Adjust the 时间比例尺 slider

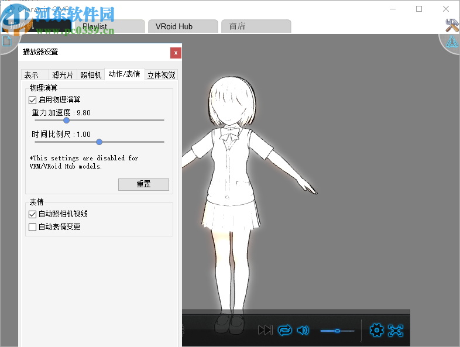[x=99, y=142]
